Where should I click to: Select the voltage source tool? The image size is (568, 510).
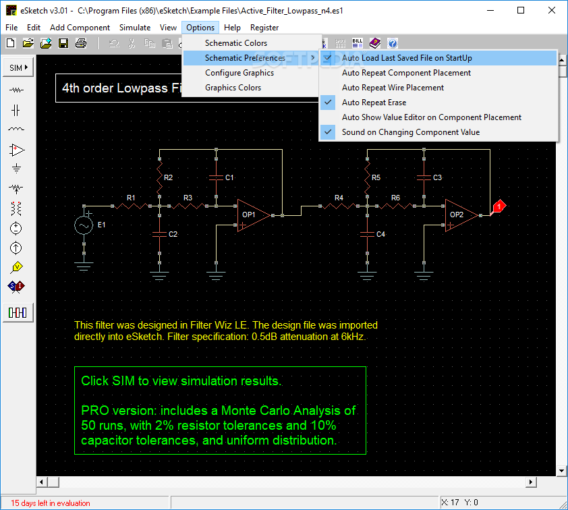pos(16,228)
